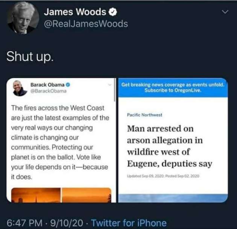The image size is (237, 229).
Task: Click the Barack Obama name in embedded tweet
Action: tap(47, 85)
